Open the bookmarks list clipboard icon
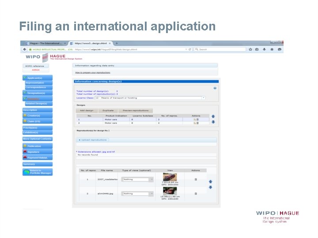318x238 pixels. [257, 49]
